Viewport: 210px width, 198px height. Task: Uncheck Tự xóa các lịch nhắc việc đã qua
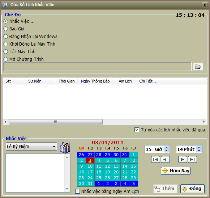[137, 130]
